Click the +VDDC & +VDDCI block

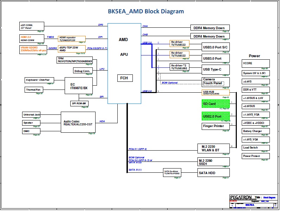256,123
